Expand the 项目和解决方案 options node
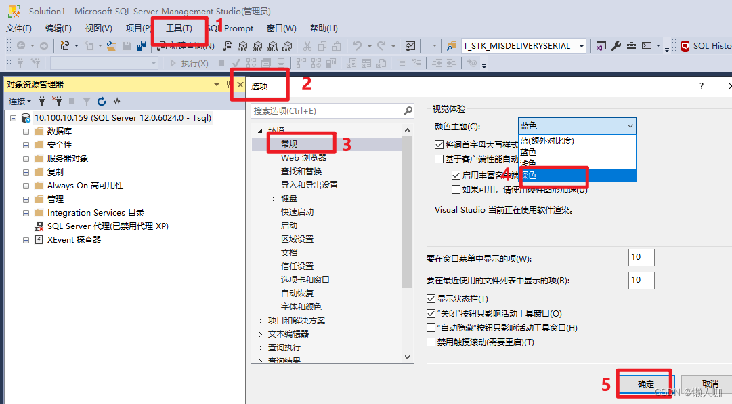The width and height of the screenshot is (732, 404). (x=260, y=321)
